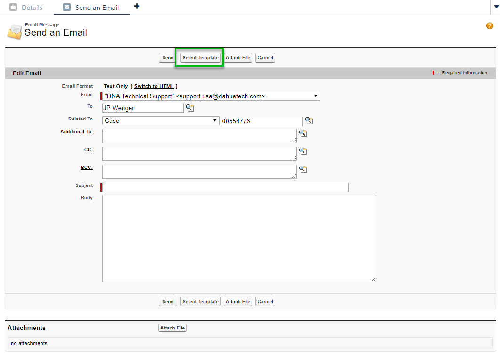500x353 pixels.
Task: Open the lookup icon next to case number 00554776
Action: 309,121
